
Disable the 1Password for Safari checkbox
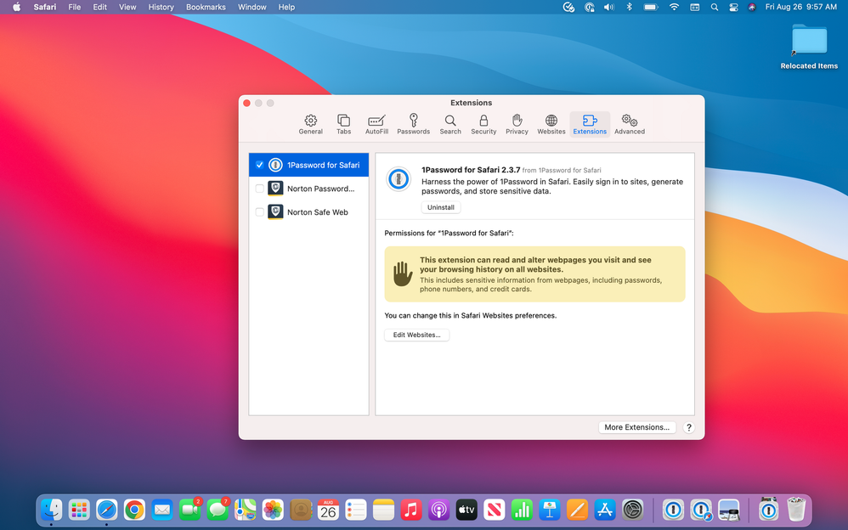click(x=260, y=165)
